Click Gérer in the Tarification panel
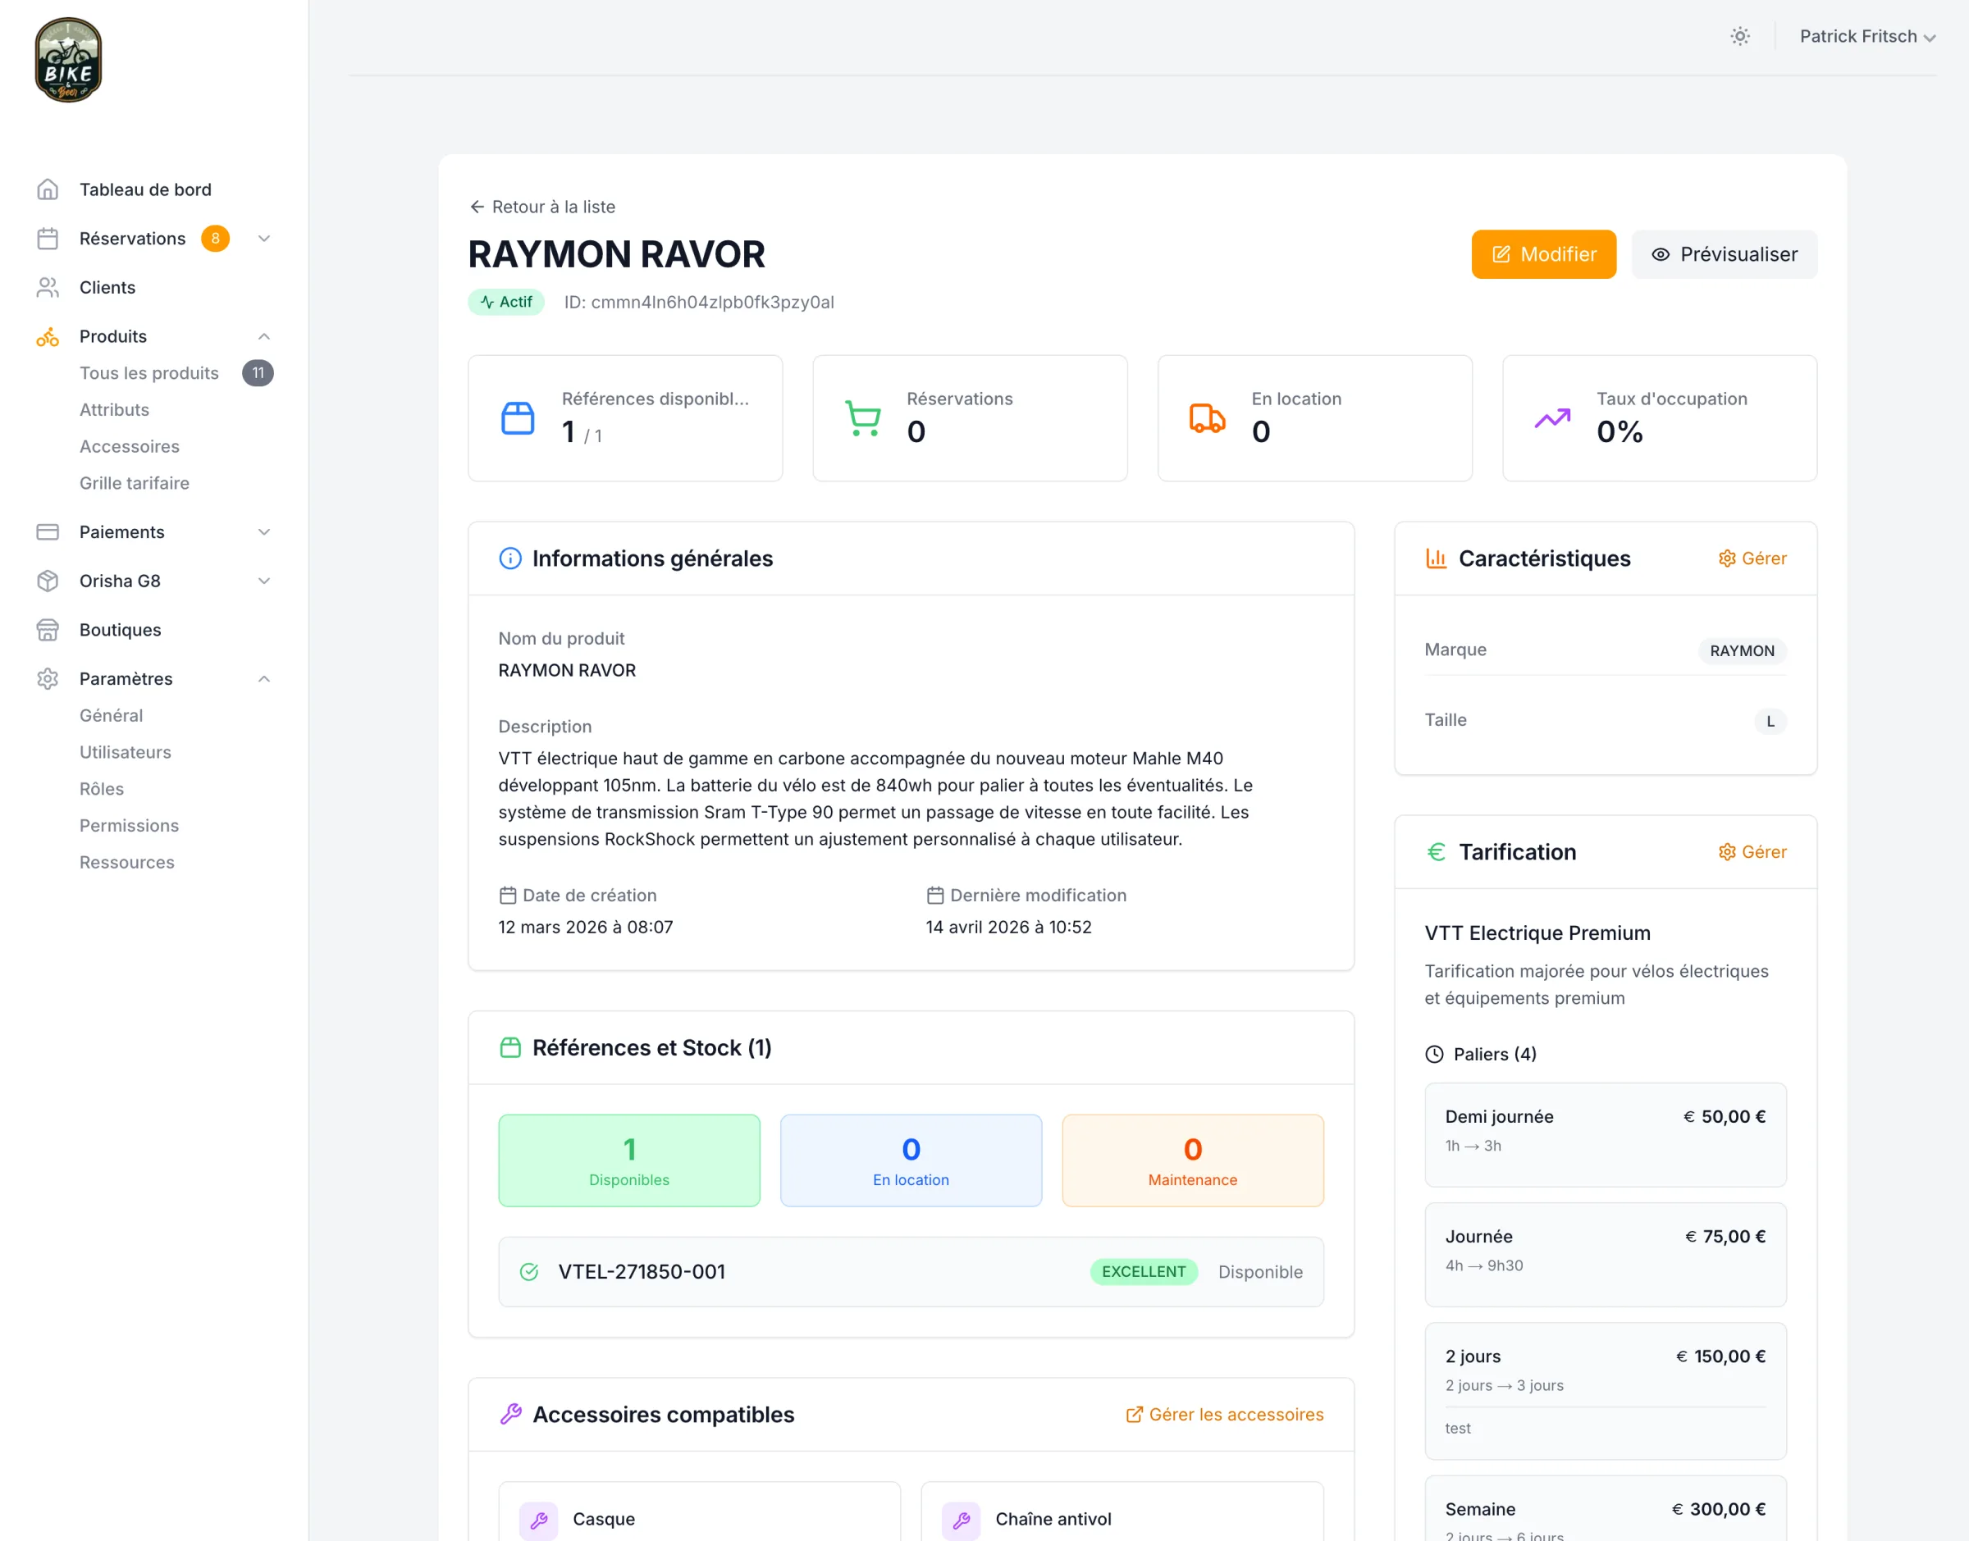1969x1541 pixels. [1752, 852]
